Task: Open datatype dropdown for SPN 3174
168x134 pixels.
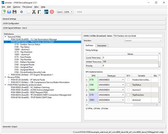Action: (111, 95)
